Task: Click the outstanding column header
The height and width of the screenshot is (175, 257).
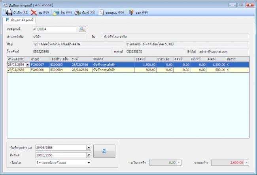Action: click(x=216, y=59)
